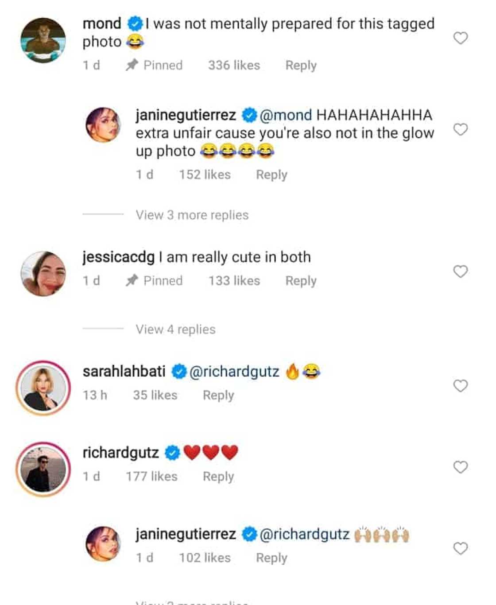Heart sarahlahbati's comment

point(461,386)
